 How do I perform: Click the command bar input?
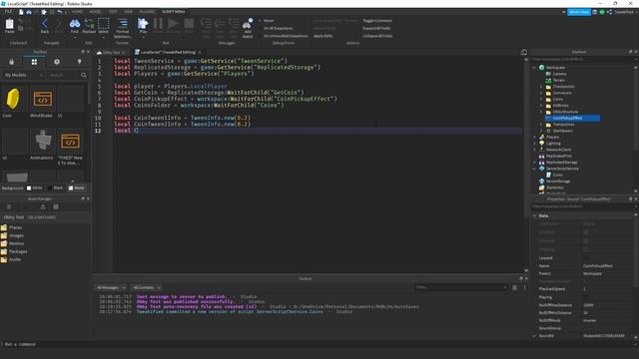coord(319,344)
